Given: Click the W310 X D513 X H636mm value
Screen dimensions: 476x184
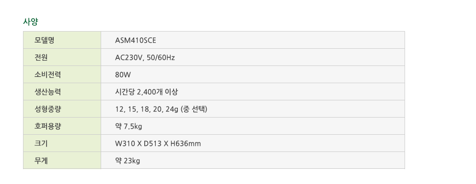Looking at the screenshot, I should pyautogui.click(x=158, y=144).
